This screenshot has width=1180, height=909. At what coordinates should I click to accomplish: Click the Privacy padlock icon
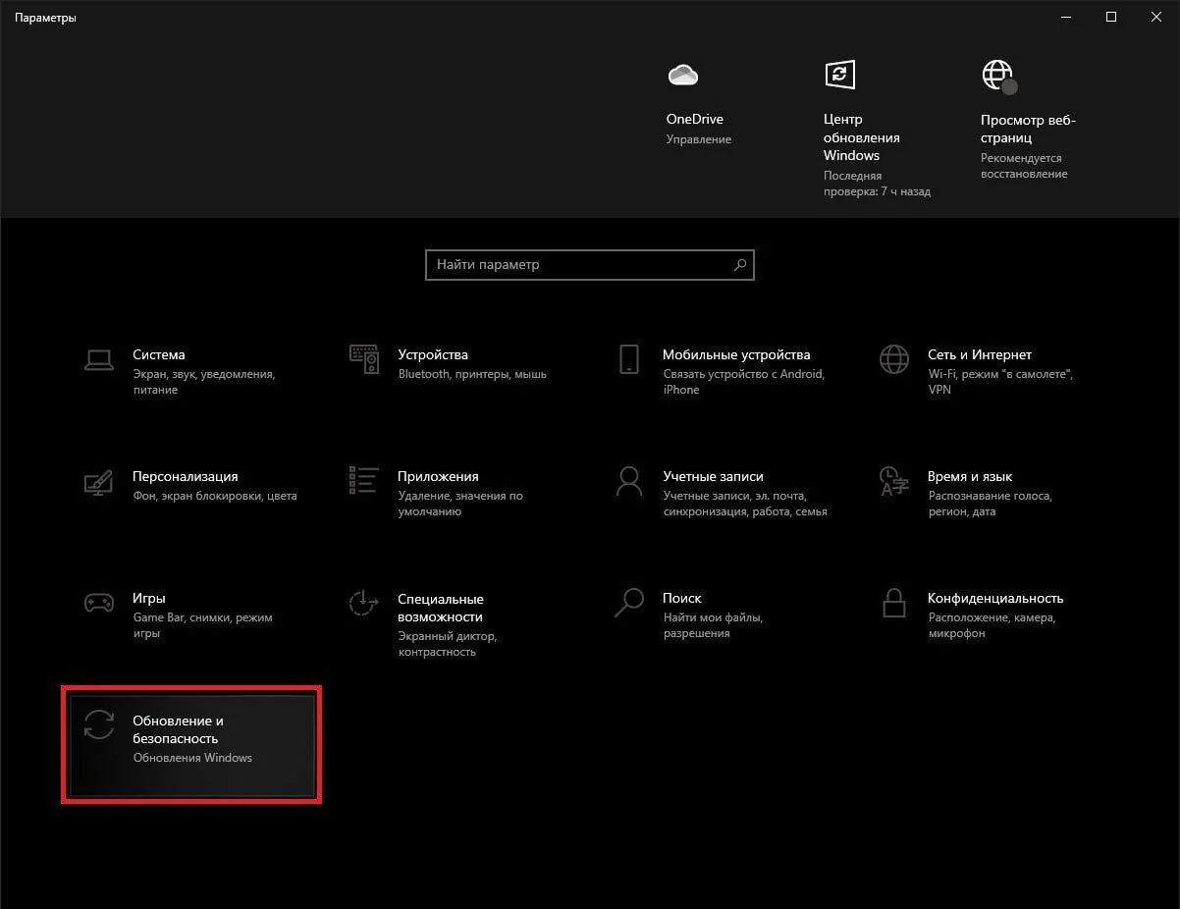tap(894, 603)
